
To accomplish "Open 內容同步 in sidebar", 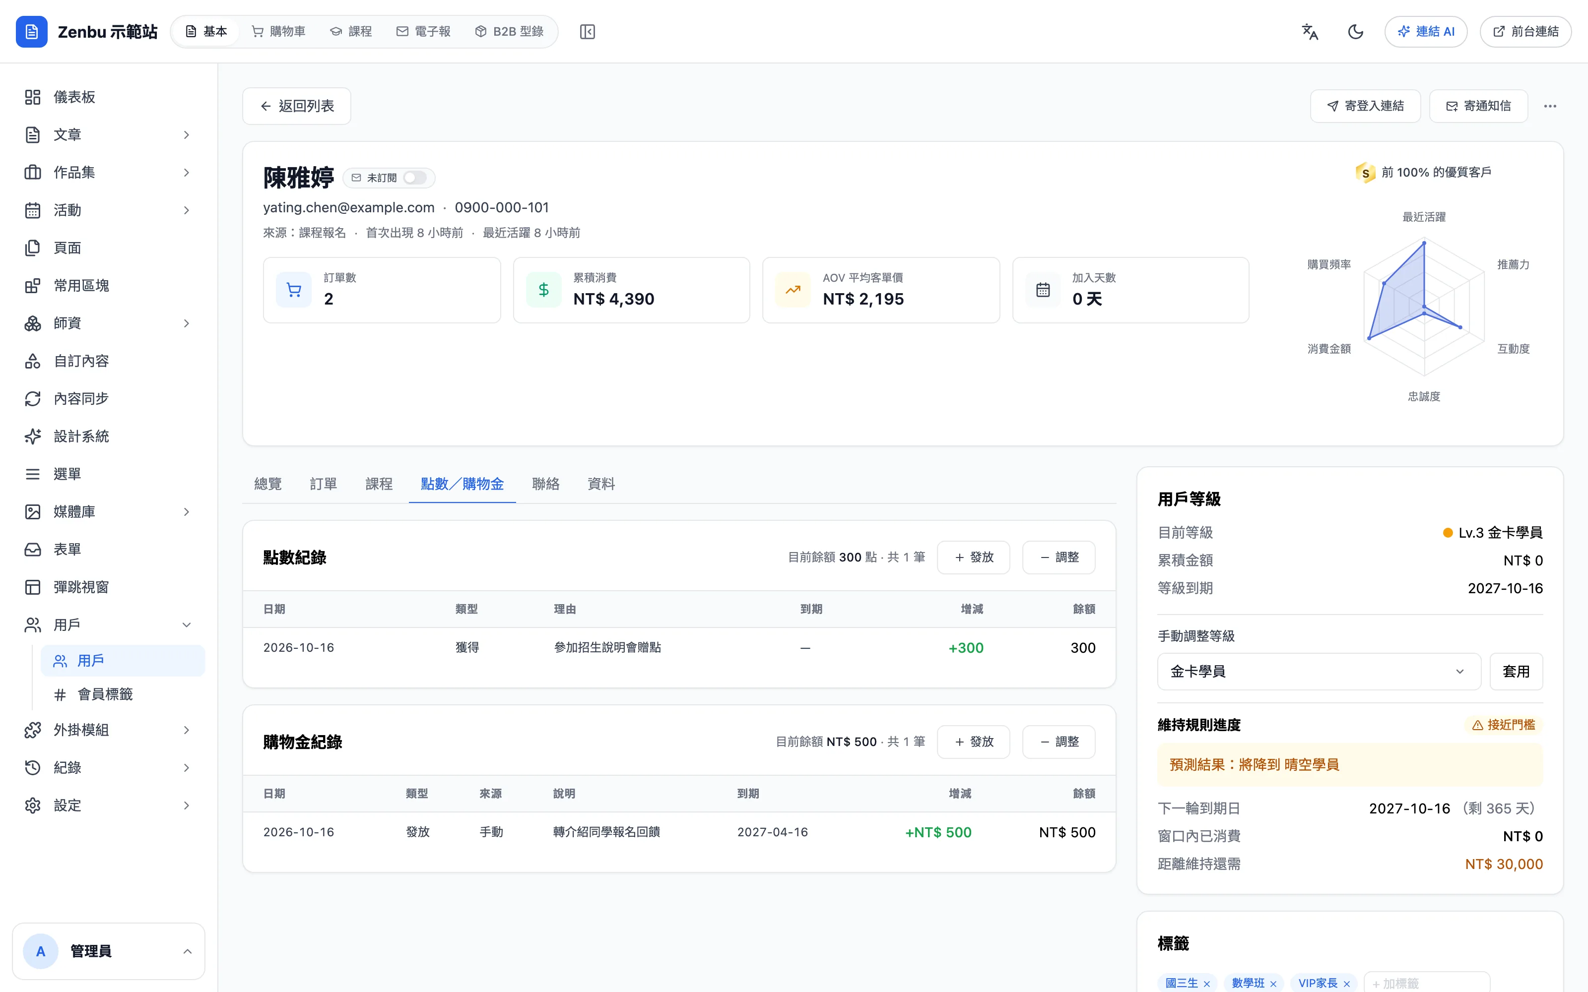I will pyautogui.click(x=108, y=399).
